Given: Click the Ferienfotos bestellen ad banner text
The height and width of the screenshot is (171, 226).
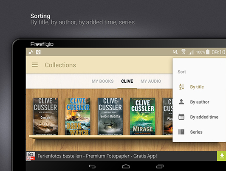Looking at the screenshot, I should (97, 156).
